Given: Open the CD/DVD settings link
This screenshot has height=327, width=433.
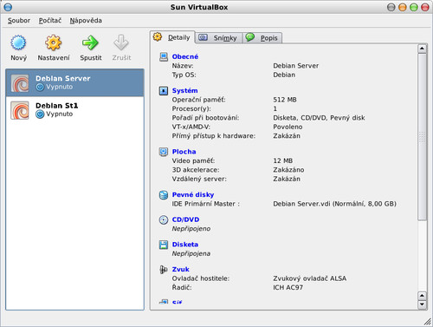Looking at the screenshot, I should (x=185, y=219).
